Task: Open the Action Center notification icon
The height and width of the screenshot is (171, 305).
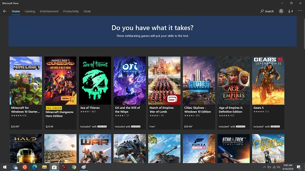Action: pyautogui.click(x=299, y=167)
